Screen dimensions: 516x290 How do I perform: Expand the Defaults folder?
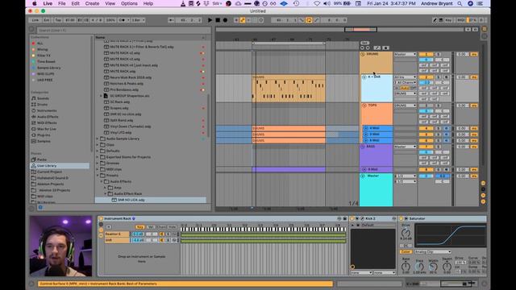pos(98,151)
